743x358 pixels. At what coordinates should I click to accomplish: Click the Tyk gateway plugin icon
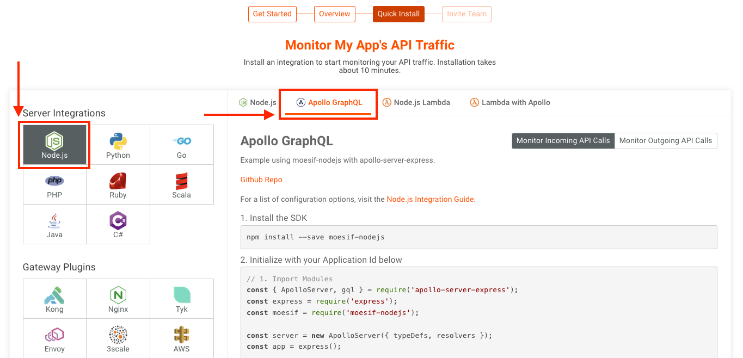(181, 298)
